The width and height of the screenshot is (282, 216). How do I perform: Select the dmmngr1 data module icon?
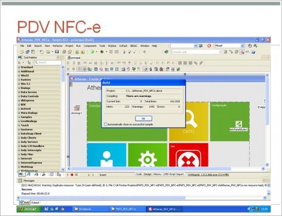tap(77, 108)
